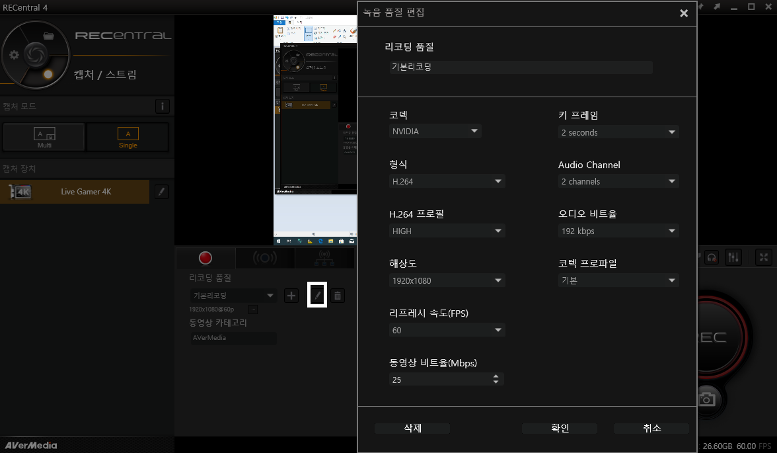The image size is (777, 453).
Task: Expand the H.264 프로필 HIGH dropdown
Action: (447, 231)
